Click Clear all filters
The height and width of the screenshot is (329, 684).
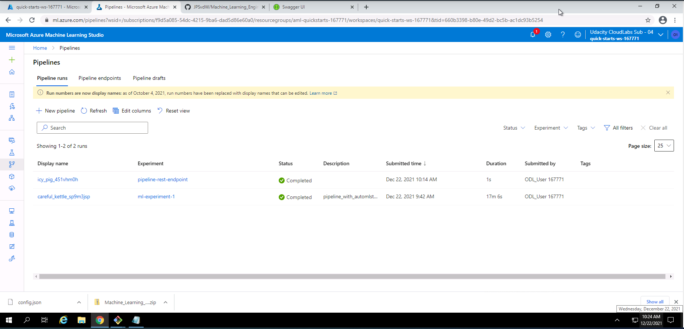pos(654,128)
